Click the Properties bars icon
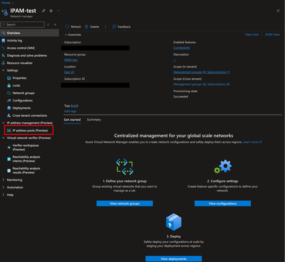This screenshot has height=262, width=285. point(9,78)
